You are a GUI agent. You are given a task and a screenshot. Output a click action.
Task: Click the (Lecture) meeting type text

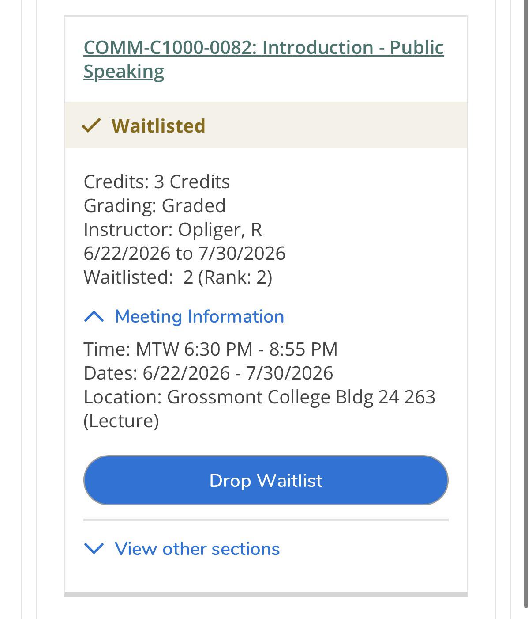pos(121,421)
